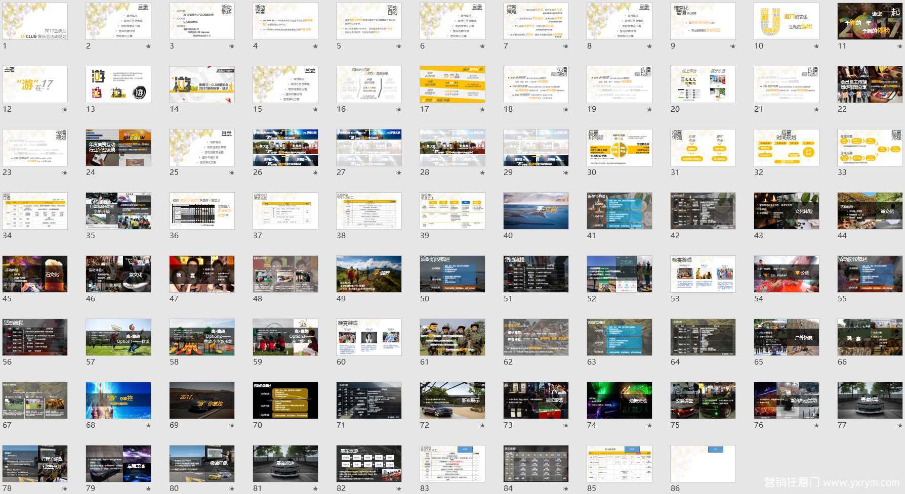
Task: Select slide 1 title thumbnail with U-CLUB text
Action: [35, 21]
